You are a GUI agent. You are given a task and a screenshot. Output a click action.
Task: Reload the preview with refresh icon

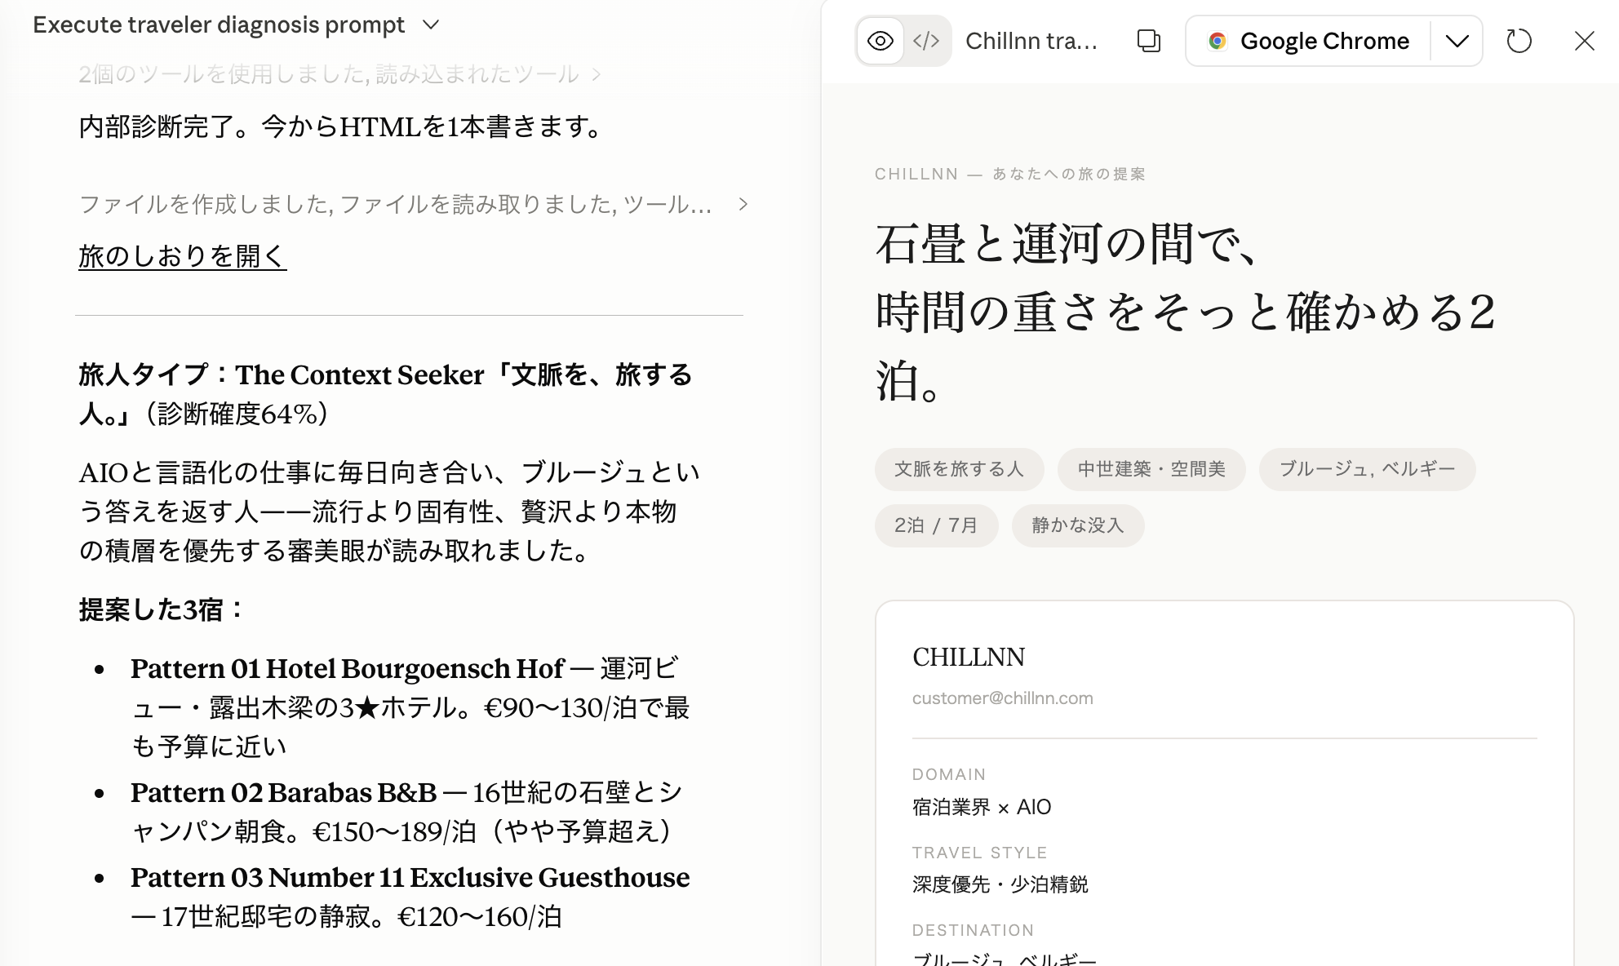point(1519,41)
